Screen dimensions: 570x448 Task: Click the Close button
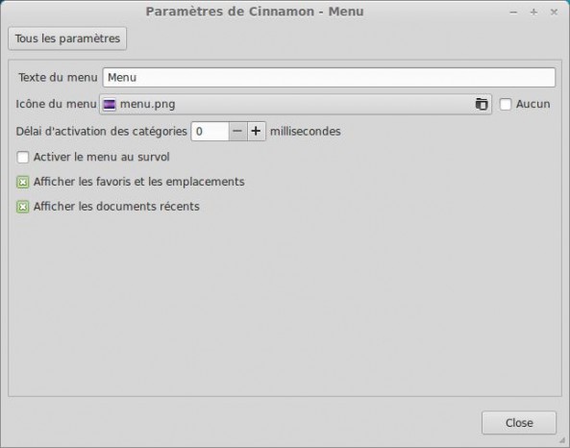[519, 423]
